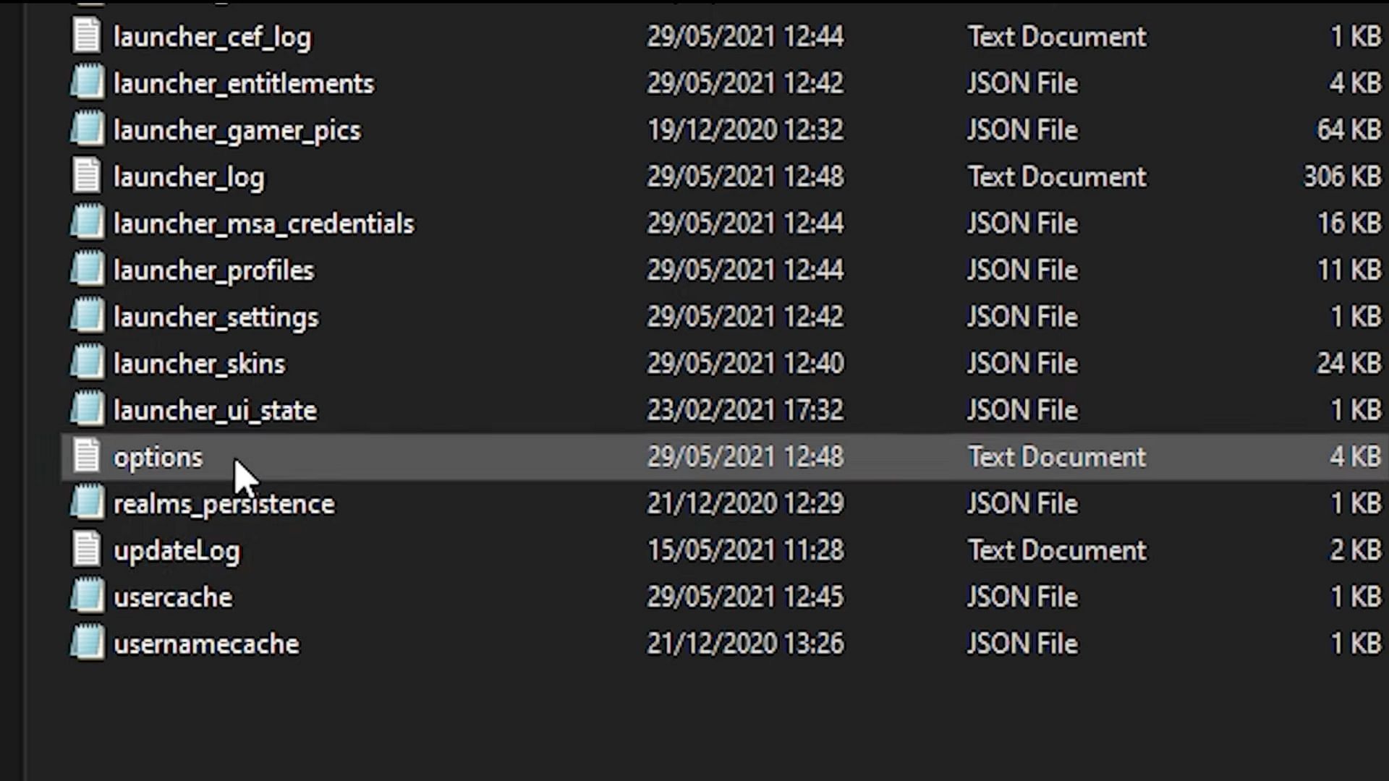
Task: Expand usercache JSON file entry
Action: click(171, 597)
